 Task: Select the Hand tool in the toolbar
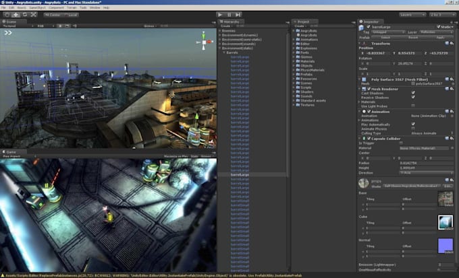[x=6, y=14]
